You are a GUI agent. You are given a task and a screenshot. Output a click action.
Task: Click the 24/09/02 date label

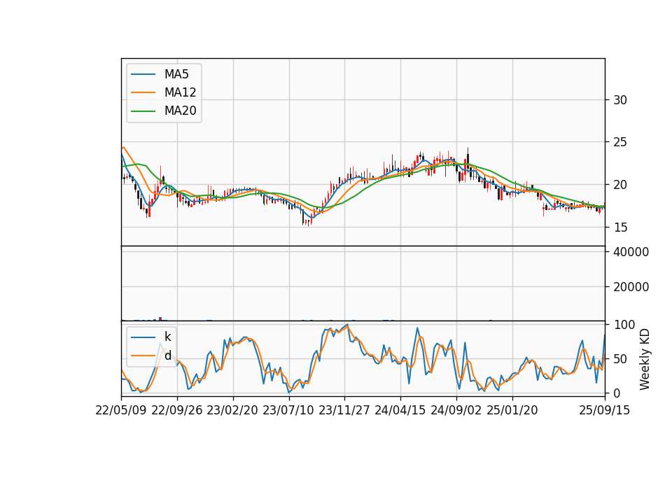click(456, 410)
